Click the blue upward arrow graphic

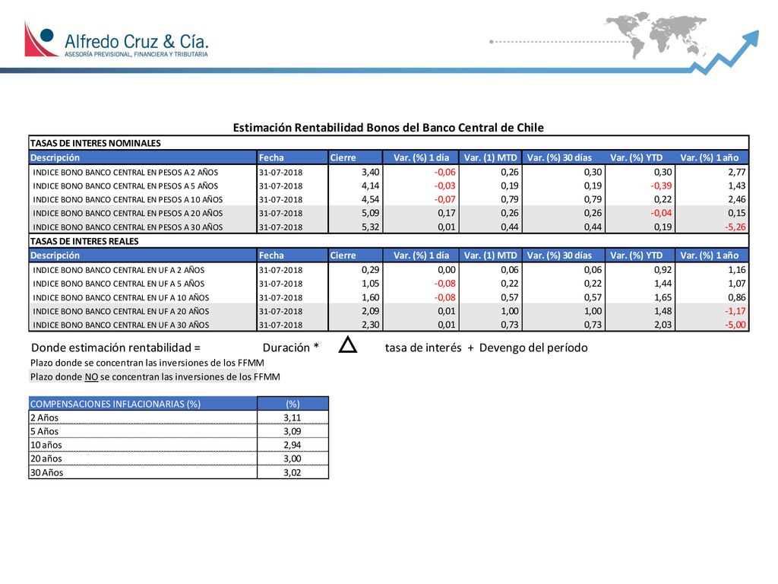coord(726,52)
